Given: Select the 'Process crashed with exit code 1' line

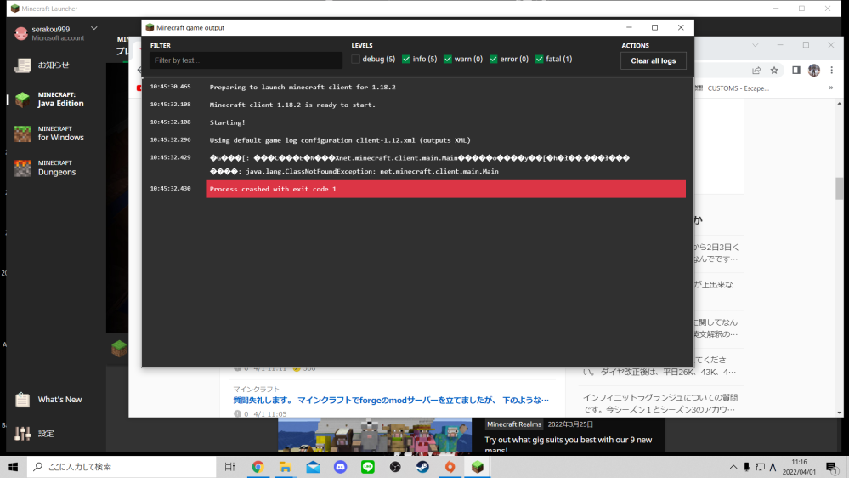Looking at the screenshot, I should pyautogui.click(x=445, y=189).
